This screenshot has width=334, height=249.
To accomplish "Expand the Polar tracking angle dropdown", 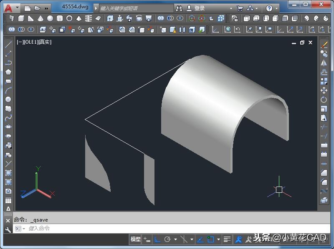I will pos(175,239).
